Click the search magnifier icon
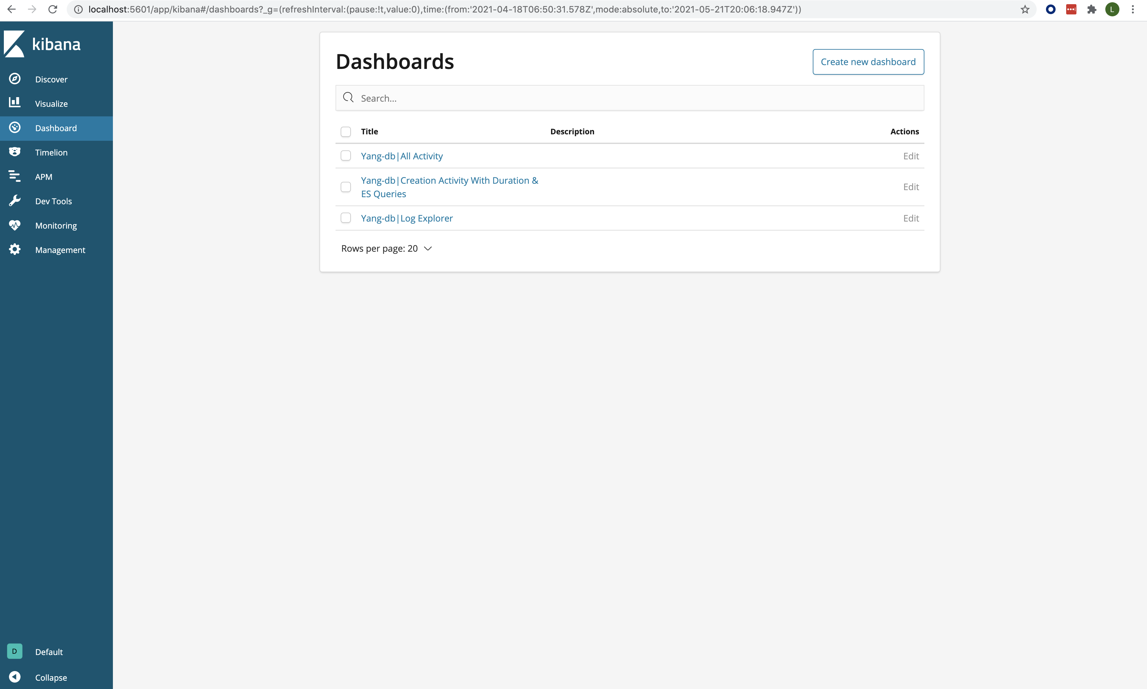The height and width of the screenshot is (689, 1147). point(348,97)
